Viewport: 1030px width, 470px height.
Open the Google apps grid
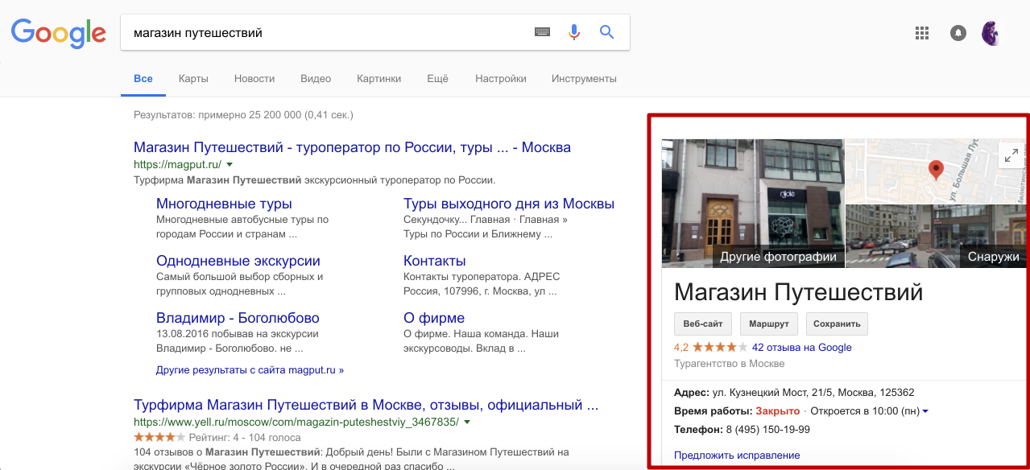(922, 33)
